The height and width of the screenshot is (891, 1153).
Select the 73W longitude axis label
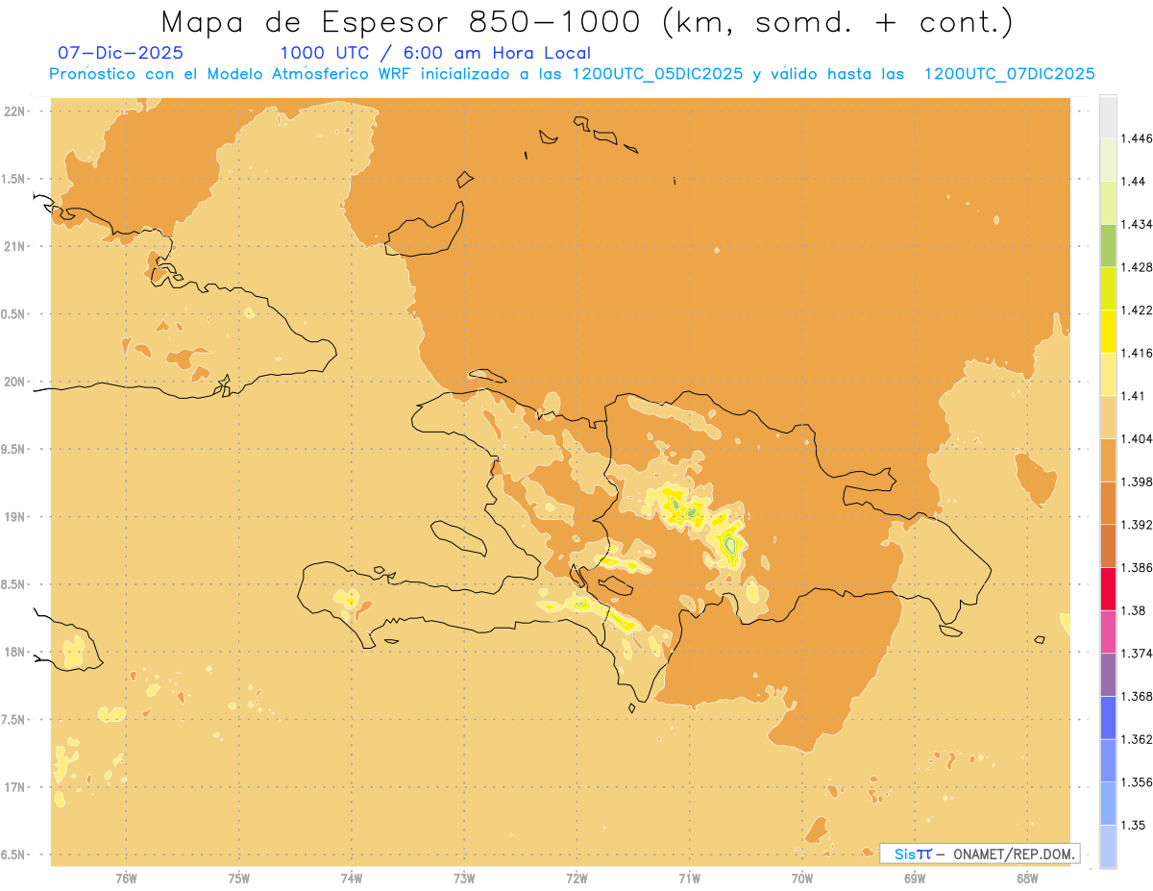pyautogui.click(x=464, y=879)
